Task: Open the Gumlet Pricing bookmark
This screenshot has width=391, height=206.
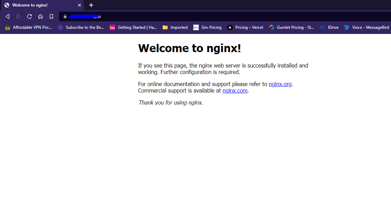Action: coord(291,27)
